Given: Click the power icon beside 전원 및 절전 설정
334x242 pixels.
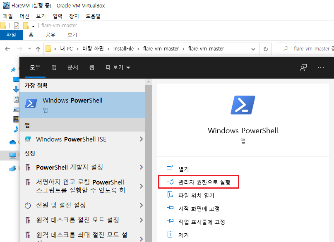Looking at the screenshot, I should pyautogui.click(x=28, y=206).
